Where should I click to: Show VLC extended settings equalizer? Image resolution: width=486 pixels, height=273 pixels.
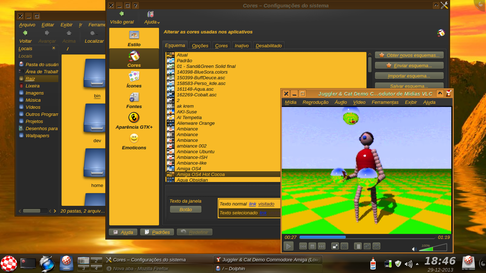point(344,246)
